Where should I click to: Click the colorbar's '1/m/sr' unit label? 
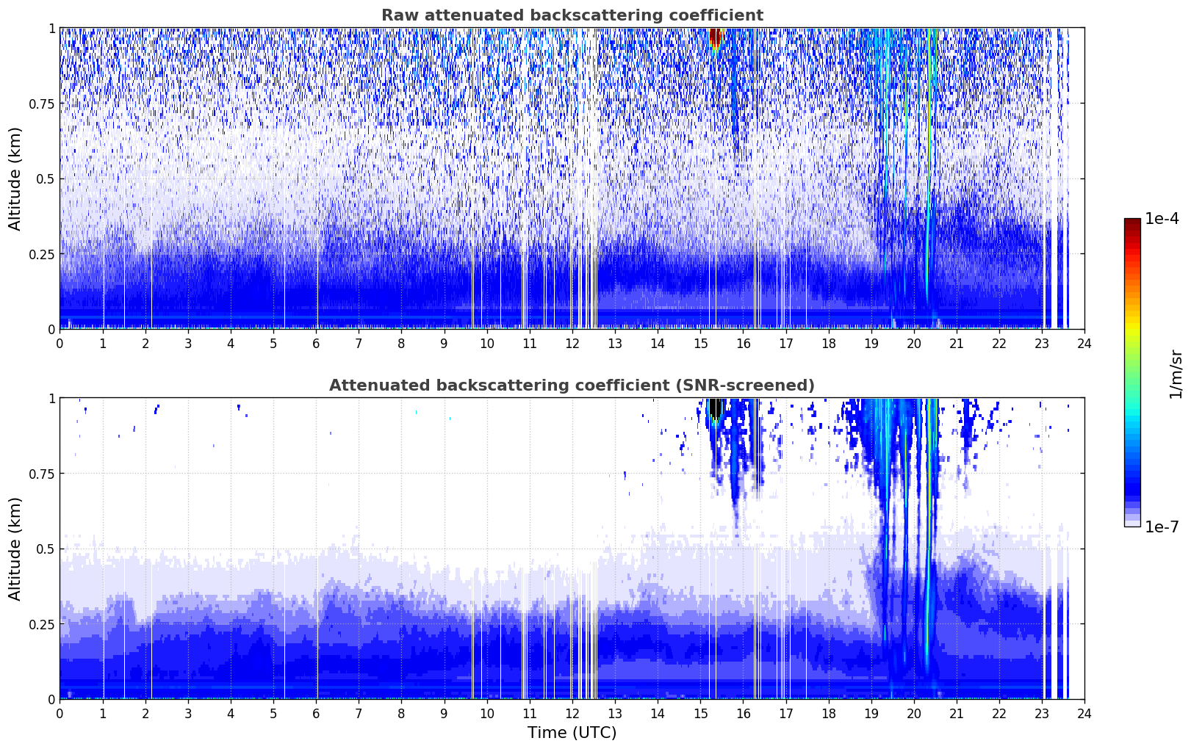pos(1176,374)
